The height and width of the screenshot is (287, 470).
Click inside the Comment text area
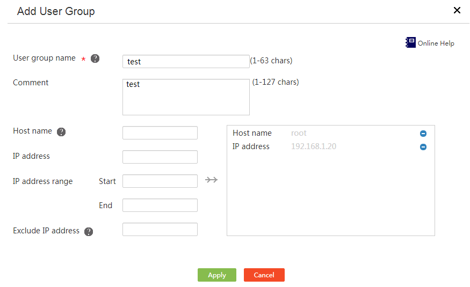[x=186, y=97]
